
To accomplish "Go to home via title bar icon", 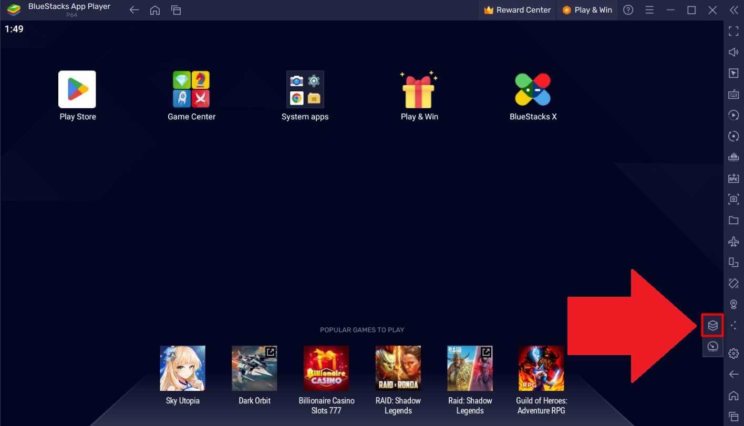I will 155,10.
